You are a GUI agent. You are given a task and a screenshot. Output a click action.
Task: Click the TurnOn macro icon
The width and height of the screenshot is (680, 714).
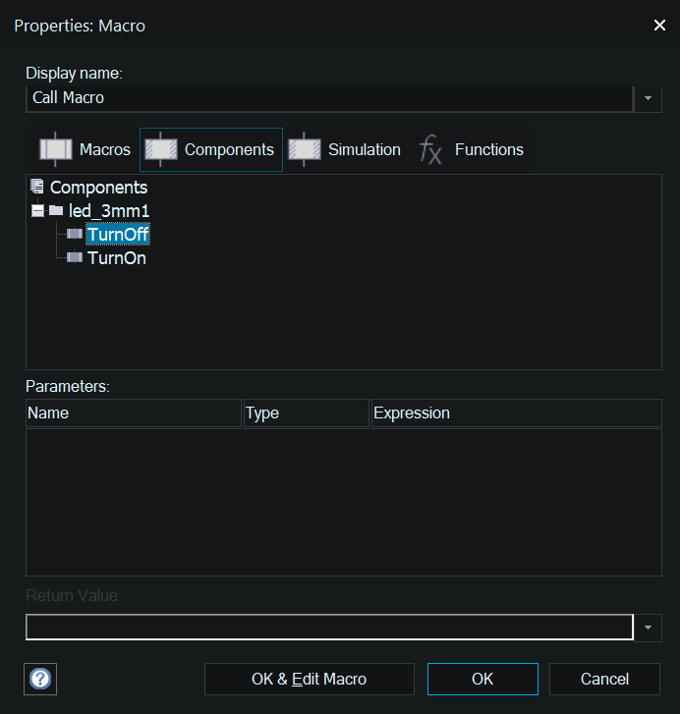[74, 258]
